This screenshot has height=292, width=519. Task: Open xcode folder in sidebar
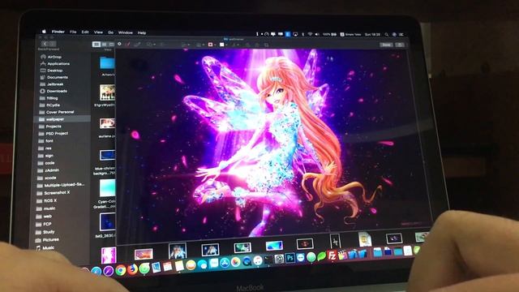pyautogui.click(x=47, y=178)
